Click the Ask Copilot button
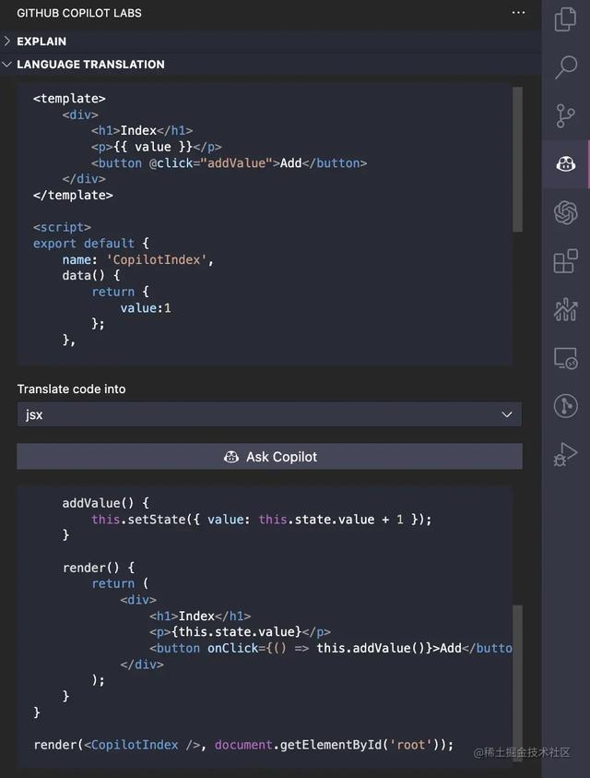The height and width of the screenshot is (778, 590). pyautogui.click(x=269, y=457)
